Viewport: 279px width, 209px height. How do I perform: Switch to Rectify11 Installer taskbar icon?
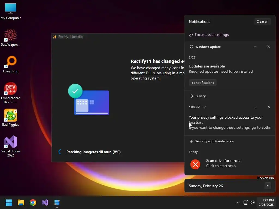57,202
